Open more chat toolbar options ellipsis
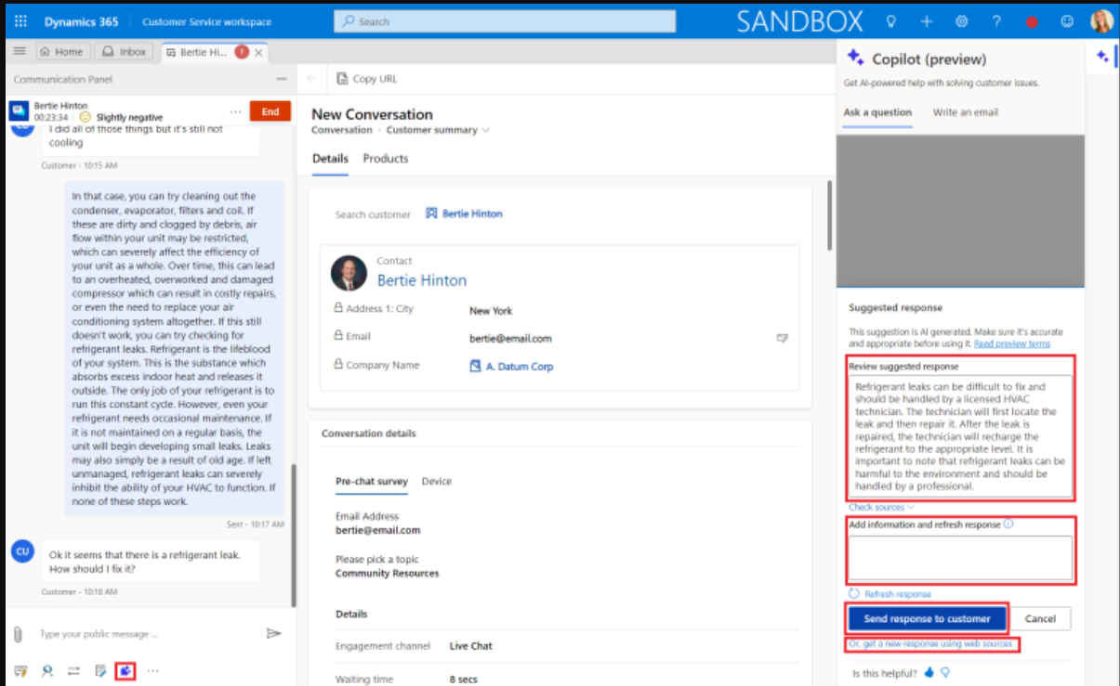 152,670
